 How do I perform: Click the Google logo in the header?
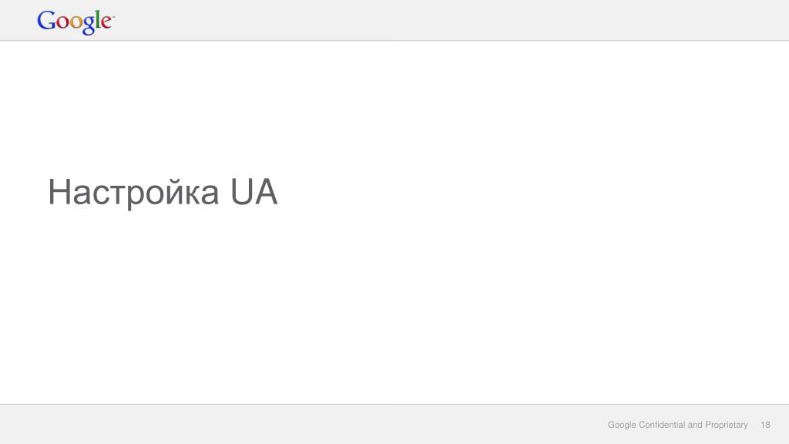click(x=76, y=22)
